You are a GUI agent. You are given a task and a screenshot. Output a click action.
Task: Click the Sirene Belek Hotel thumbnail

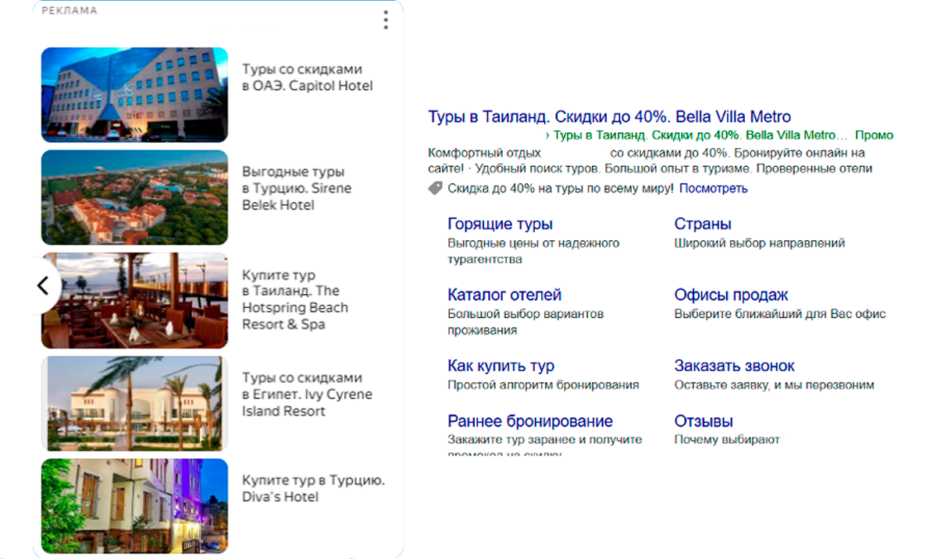point(134,197)
